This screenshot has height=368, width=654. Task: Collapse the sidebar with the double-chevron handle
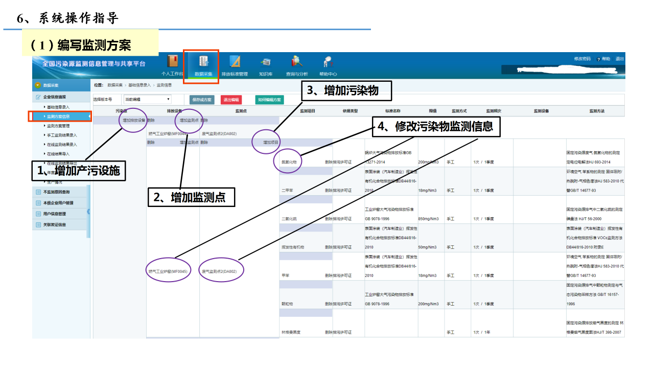pos(88,212)
